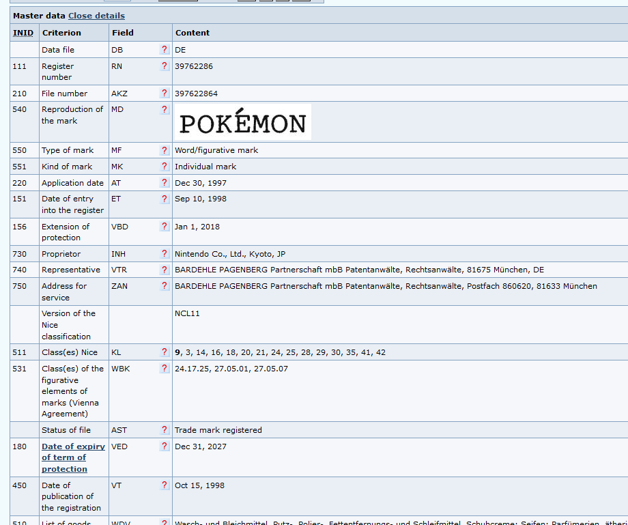Viewport: 628px width, 525px height.
Task: Open help icon beside Proprietor INH
Action: 165,253
